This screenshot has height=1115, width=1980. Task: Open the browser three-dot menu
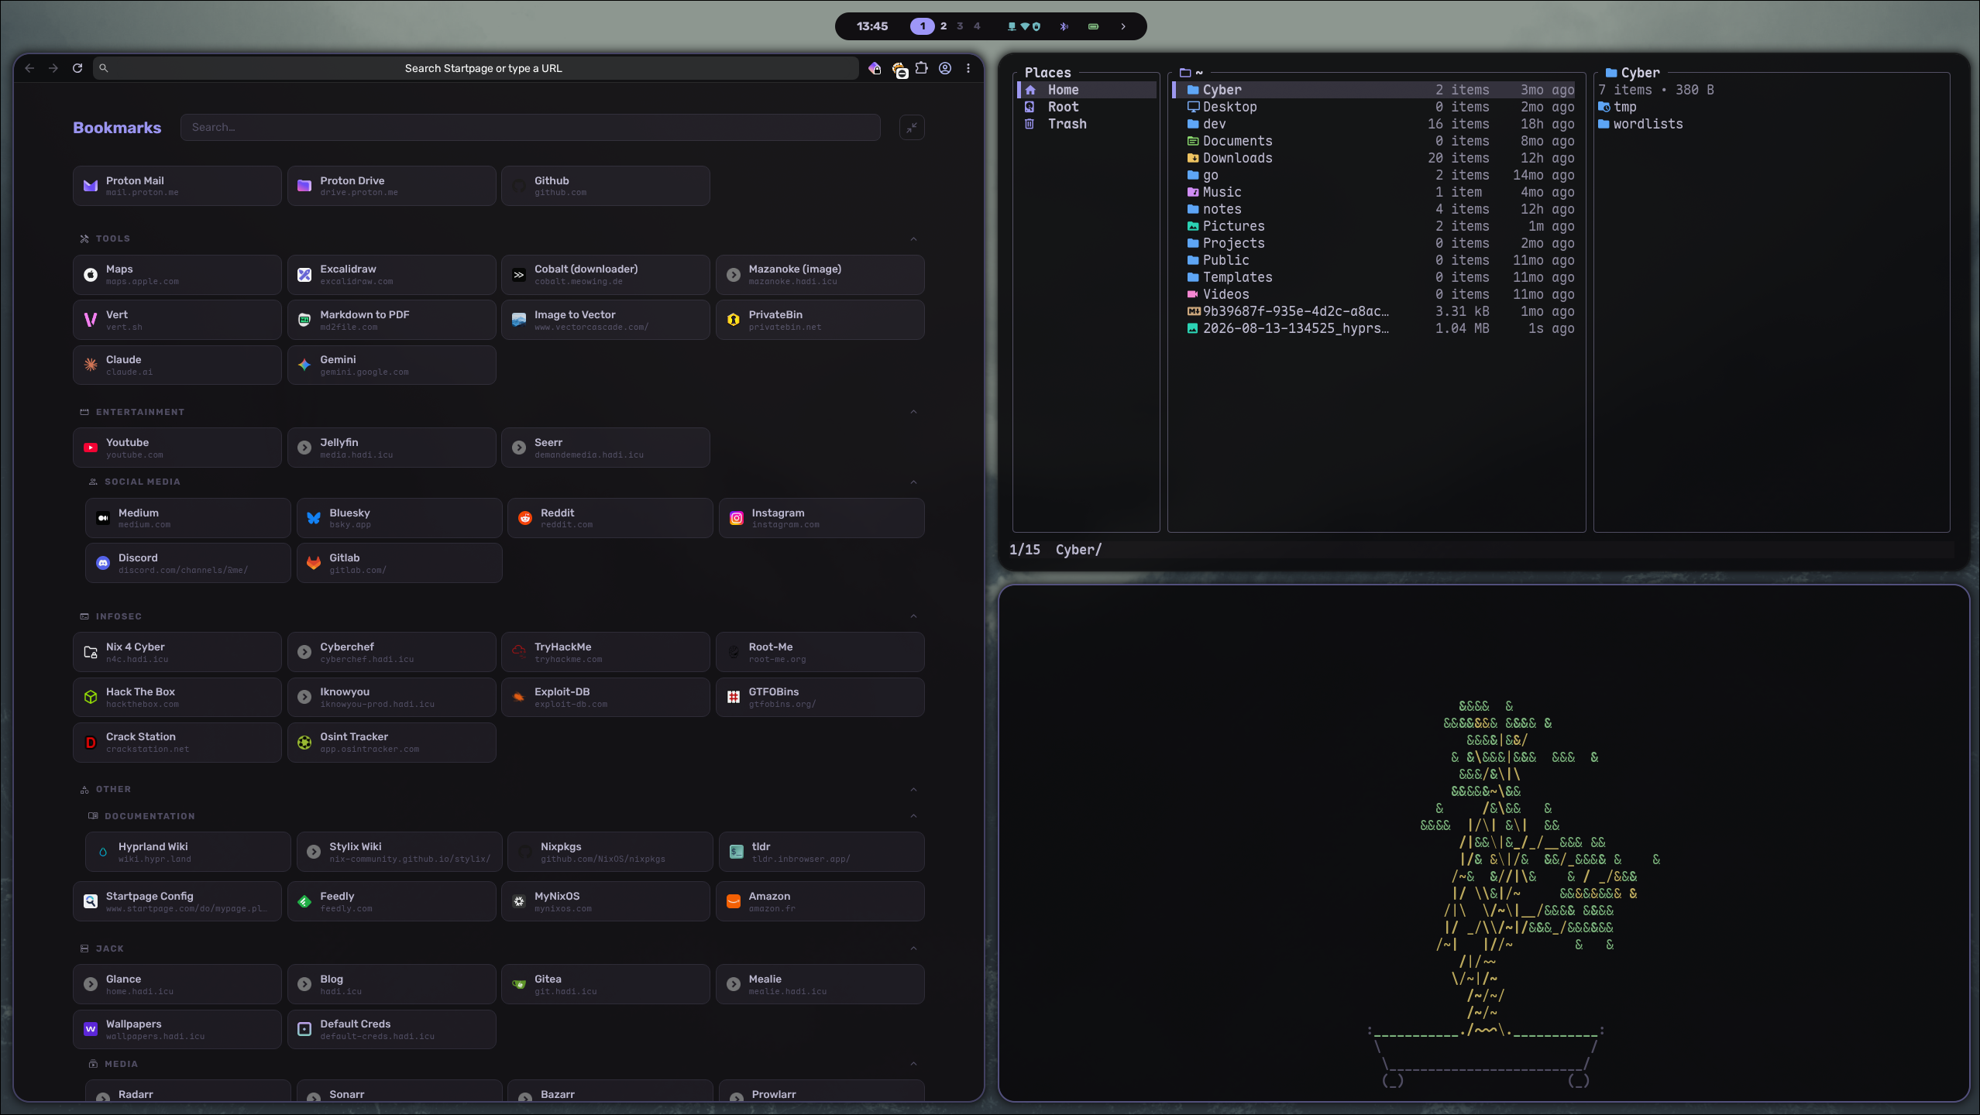click(968, 68)
